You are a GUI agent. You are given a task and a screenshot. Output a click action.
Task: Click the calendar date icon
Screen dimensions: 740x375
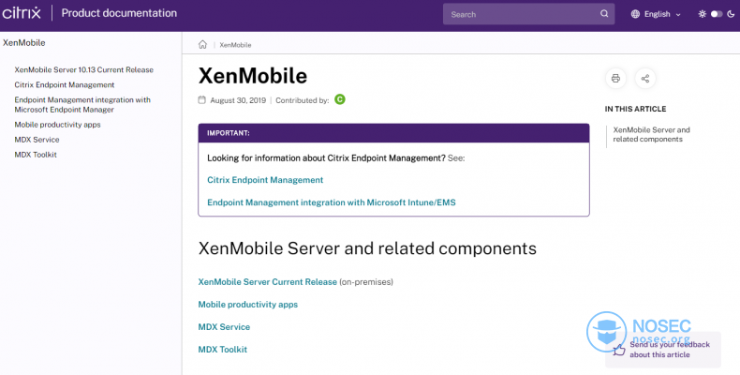(x=202, y=100)
